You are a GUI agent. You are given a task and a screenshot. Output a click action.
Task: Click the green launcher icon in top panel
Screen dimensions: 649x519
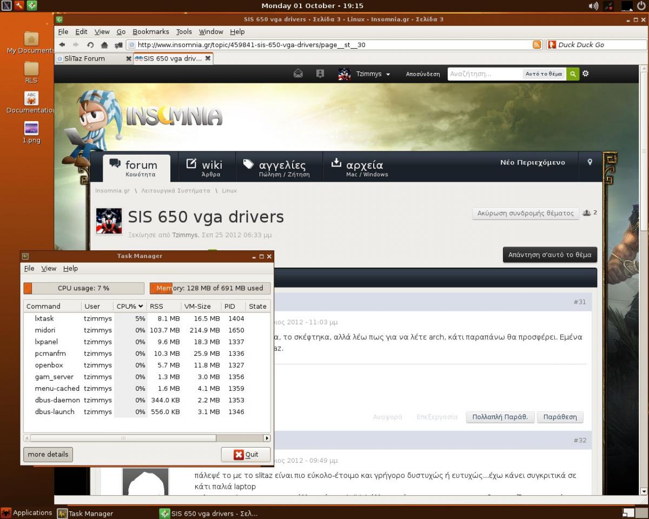coord(32,6)
